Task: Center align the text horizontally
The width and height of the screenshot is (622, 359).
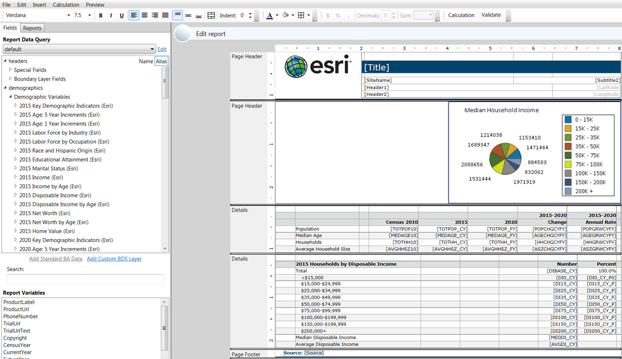Action: [144, 15]
